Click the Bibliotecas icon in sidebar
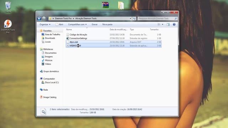 41,49
